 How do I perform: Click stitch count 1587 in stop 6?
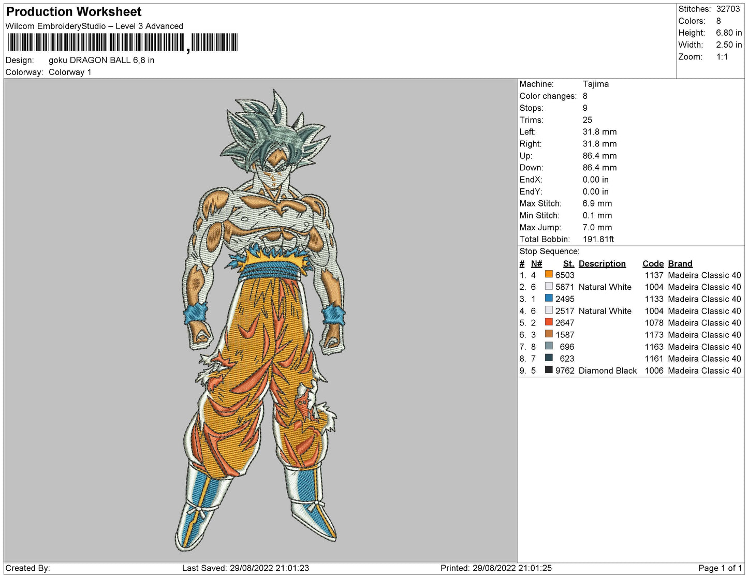pyautogui.click(x=565, y=335)
